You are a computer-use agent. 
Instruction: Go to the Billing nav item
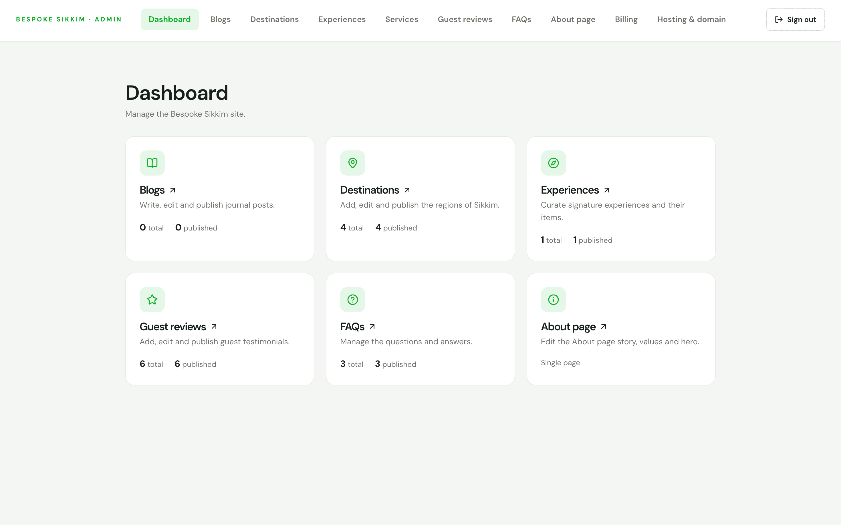(626, 19)
